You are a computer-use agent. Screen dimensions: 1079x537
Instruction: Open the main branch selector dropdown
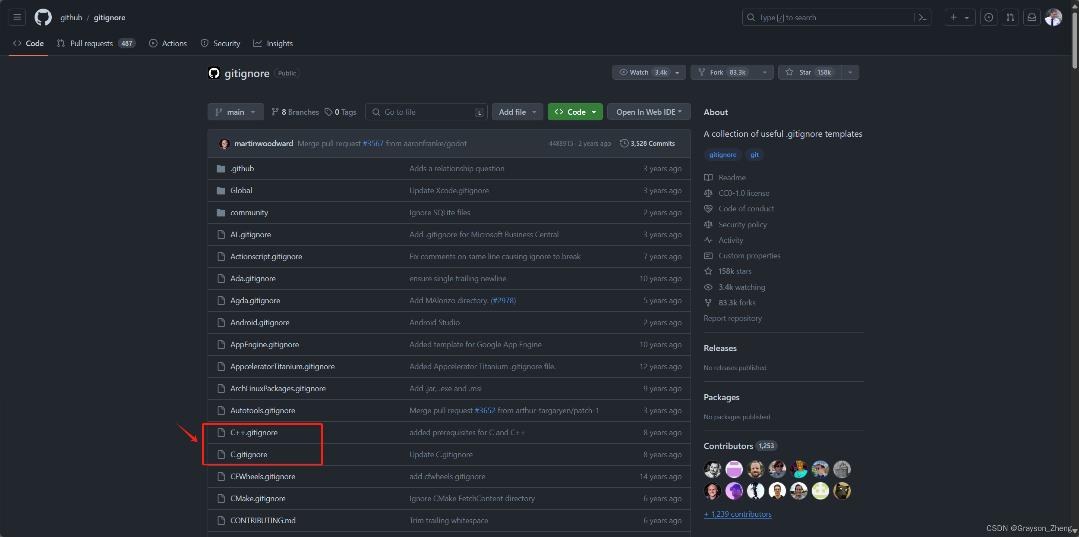pyautogui.click(x=236, y=112)
